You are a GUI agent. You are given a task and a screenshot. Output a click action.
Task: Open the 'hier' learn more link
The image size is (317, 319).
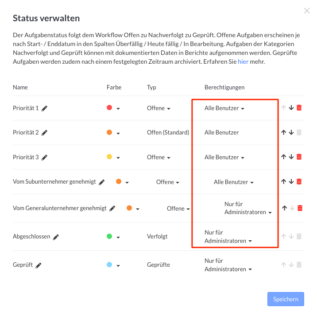click(x=243, y=61)
